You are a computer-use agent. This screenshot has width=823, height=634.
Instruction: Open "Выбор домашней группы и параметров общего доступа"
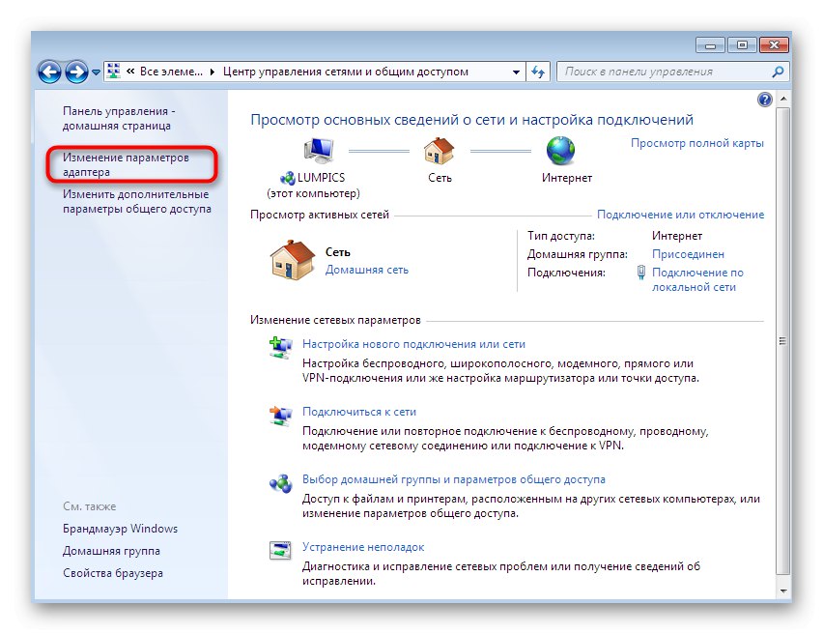(x=453, y=479)
